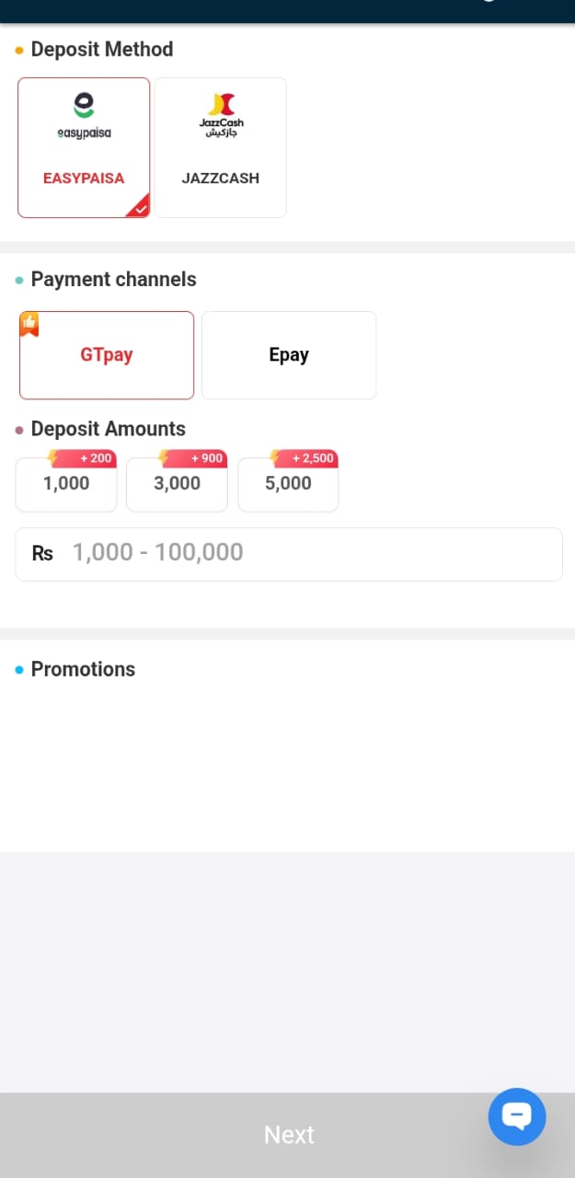This screenshot has width=575, height=1178.
Task: Click the Promotions section heading
Action: 83,669
